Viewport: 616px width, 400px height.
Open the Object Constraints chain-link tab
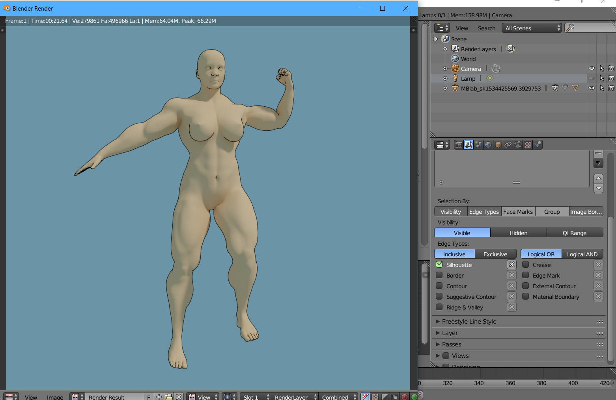tap(508, 145)
